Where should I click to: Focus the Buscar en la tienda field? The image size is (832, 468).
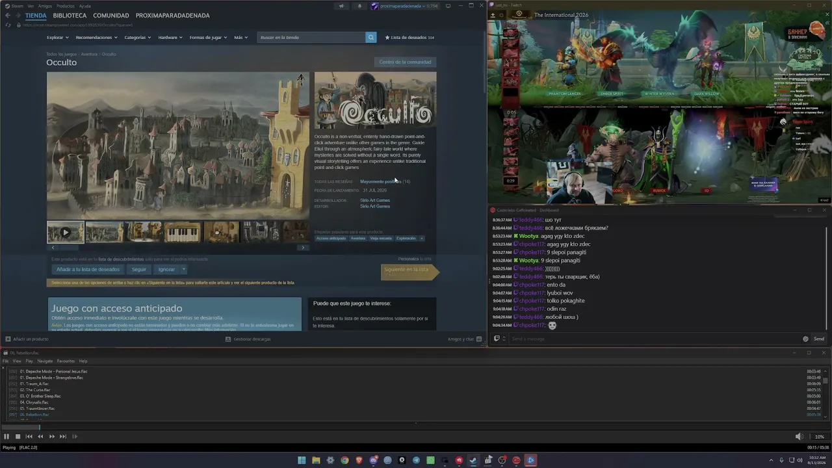point(311,37)
